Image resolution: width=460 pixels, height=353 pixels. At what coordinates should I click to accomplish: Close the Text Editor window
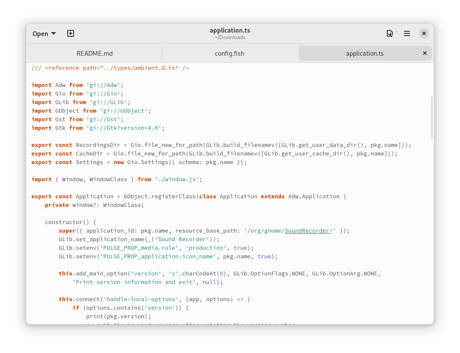pyautogui.click(x=424, y=33)
